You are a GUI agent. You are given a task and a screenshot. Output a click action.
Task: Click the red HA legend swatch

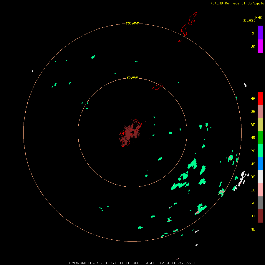tap(260, 98)
